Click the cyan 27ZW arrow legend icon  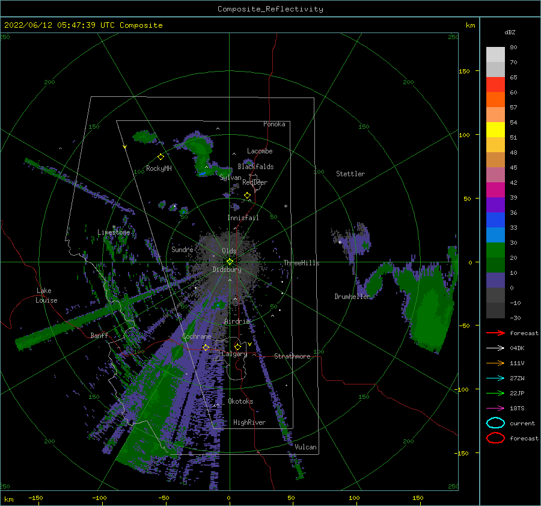pyautogui.click(x=495, y=378)
